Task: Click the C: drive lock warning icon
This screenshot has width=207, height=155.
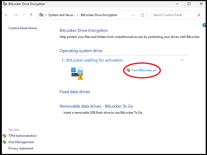Action: coord(77,73)
